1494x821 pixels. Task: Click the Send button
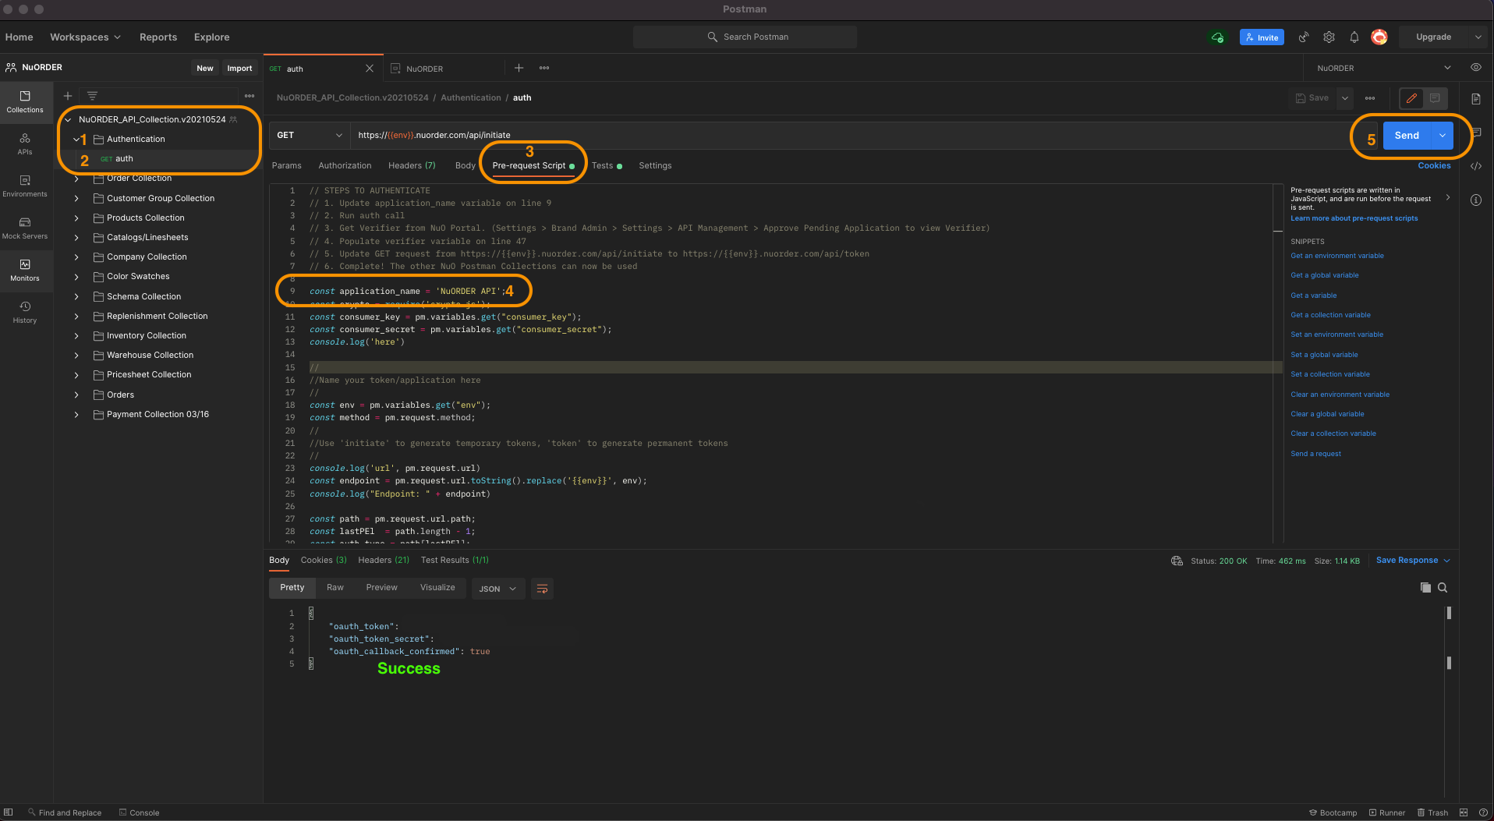click(1407, 136)
